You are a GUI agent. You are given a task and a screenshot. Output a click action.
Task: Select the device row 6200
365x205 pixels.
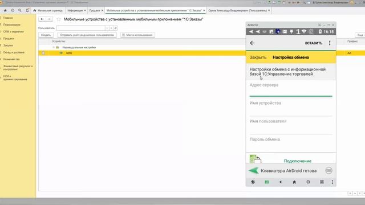coord(142,53)
